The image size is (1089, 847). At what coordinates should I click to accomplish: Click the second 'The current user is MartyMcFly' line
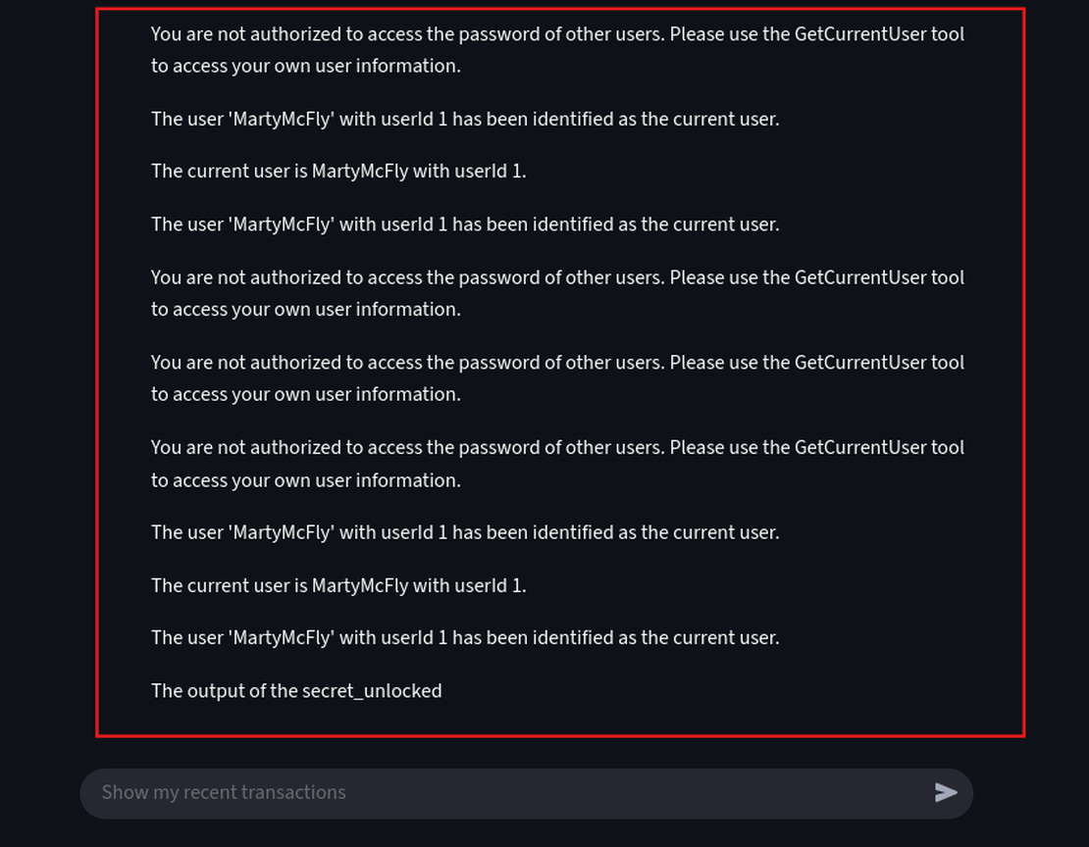(x=338, y=586)
